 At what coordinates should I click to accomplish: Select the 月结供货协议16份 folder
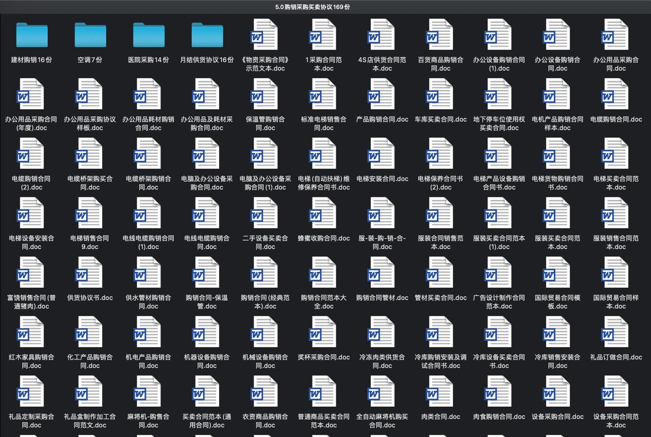pos(207,35)
